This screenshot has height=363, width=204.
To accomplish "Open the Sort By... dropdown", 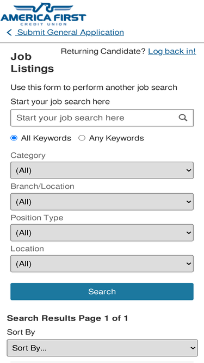I will tap(102, 348).
